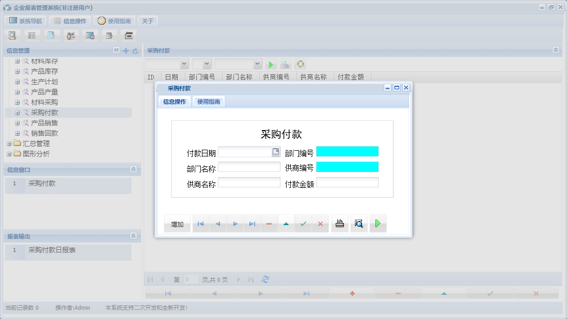Open print preview in the 采购付款 dialog
567x319 pixels.
[x=359, y=223]
